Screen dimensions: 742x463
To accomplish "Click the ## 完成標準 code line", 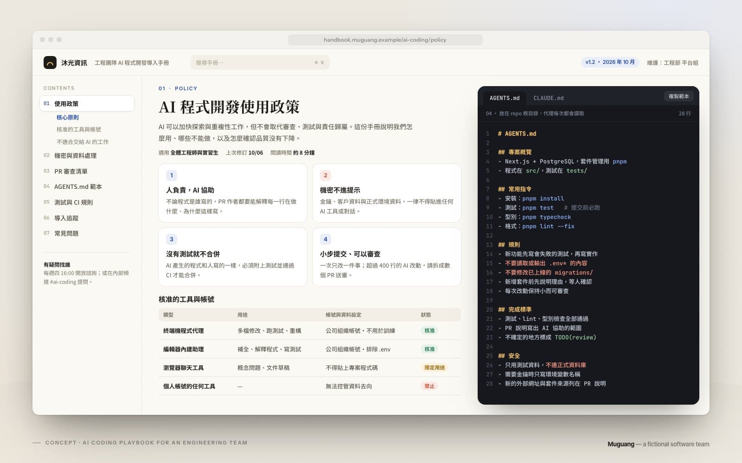I will coord(515,310).
